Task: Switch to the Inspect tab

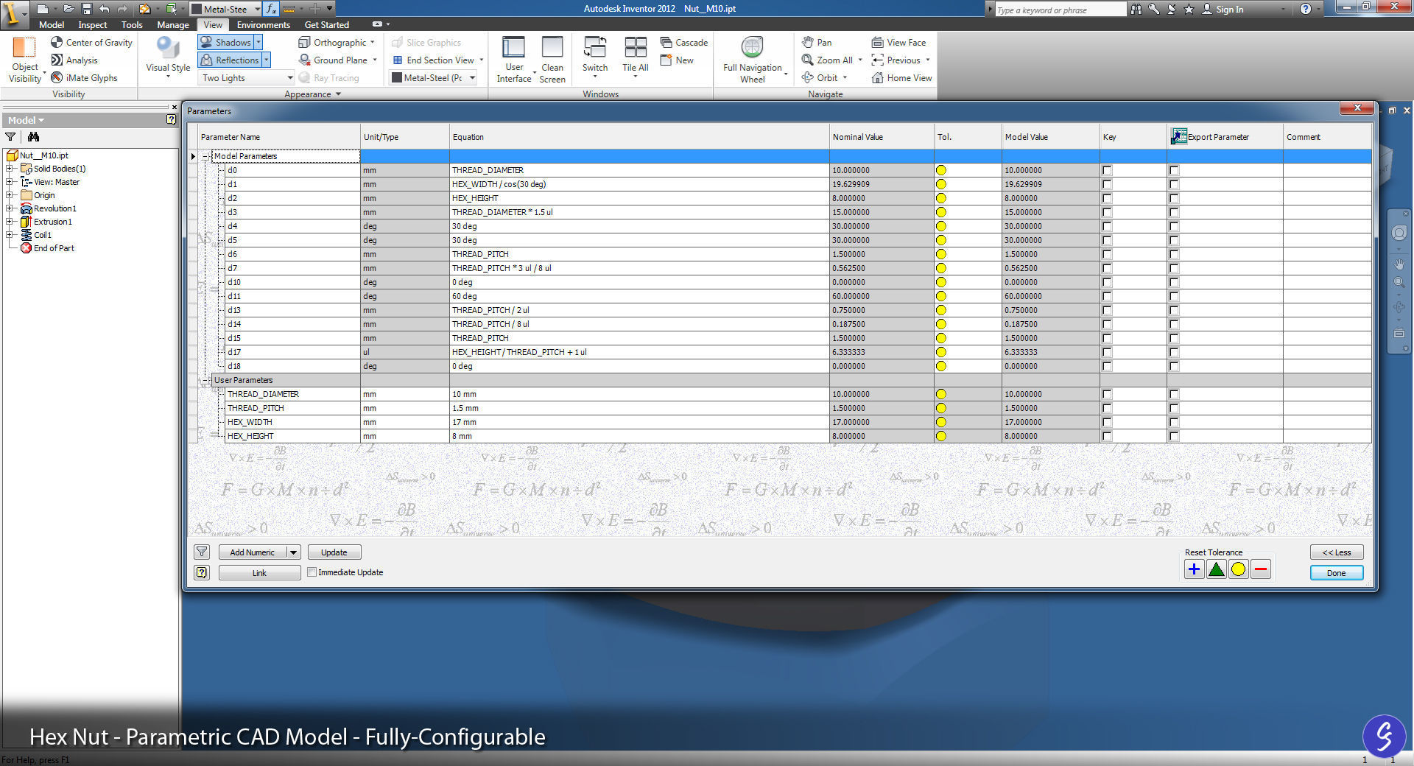Action: 93,25
